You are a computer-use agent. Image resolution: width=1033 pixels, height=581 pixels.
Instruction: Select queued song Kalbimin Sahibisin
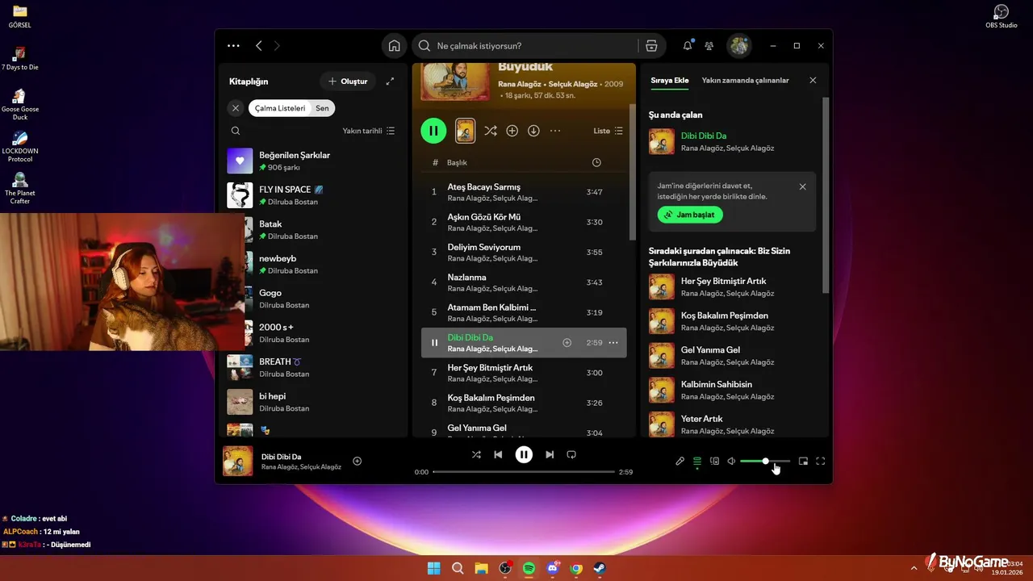click(734, 390)
